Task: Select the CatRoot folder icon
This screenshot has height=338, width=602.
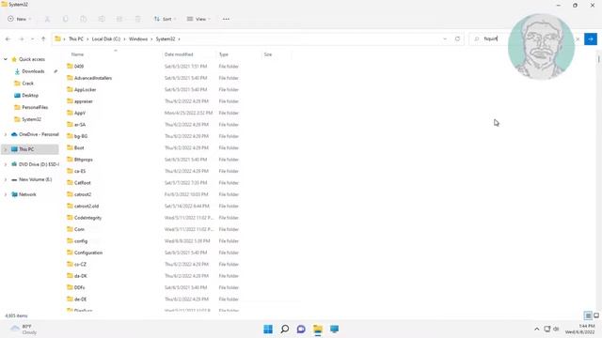Action: pyautogui.click(x=70, y=182)
